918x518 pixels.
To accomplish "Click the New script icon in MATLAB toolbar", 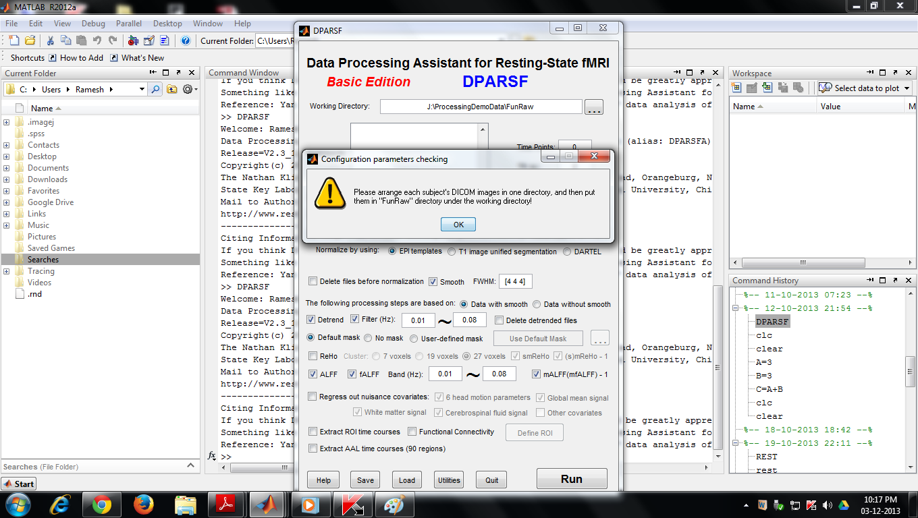I will tap(13, 40).
